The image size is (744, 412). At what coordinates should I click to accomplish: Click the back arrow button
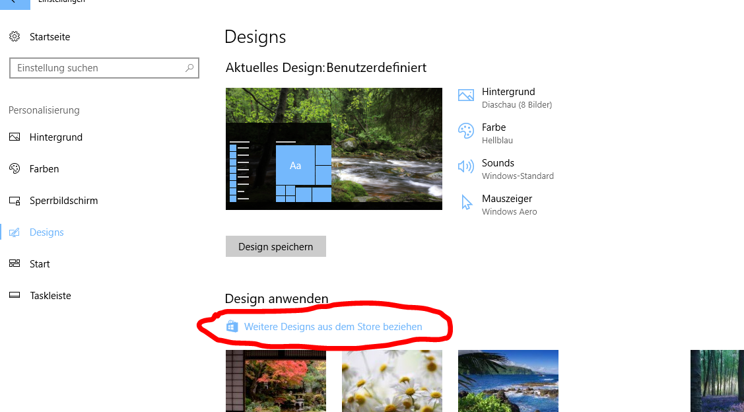[x=15, y=4]
